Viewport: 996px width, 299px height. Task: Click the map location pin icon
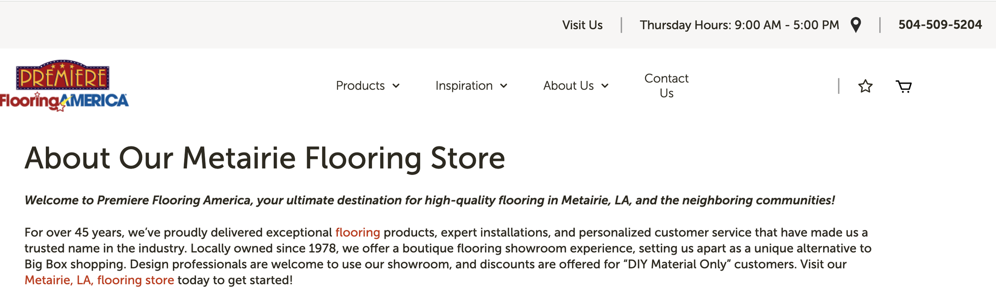pos(856,25)
